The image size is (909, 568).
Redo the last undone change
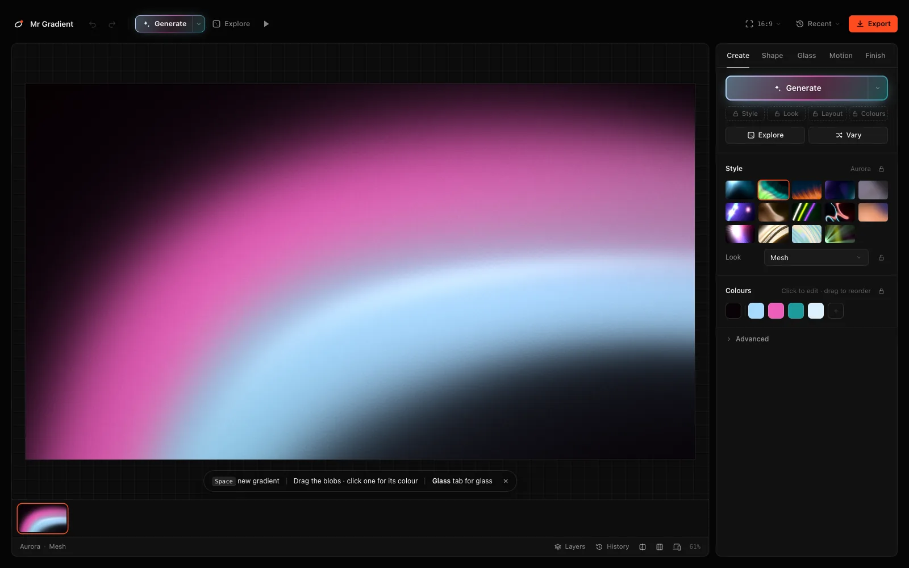(x=112, y=24)
